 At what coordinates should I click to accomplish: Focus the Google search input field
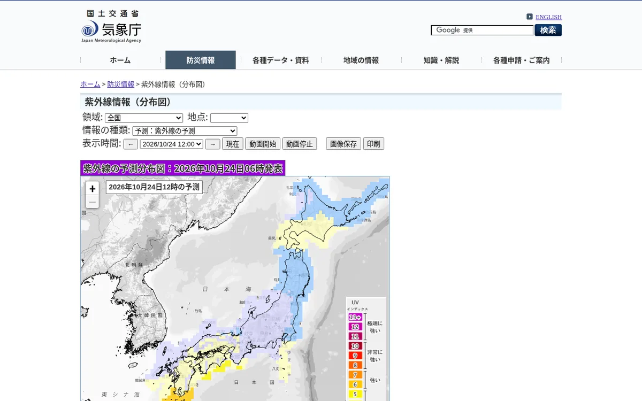click(x=482, y=30)
